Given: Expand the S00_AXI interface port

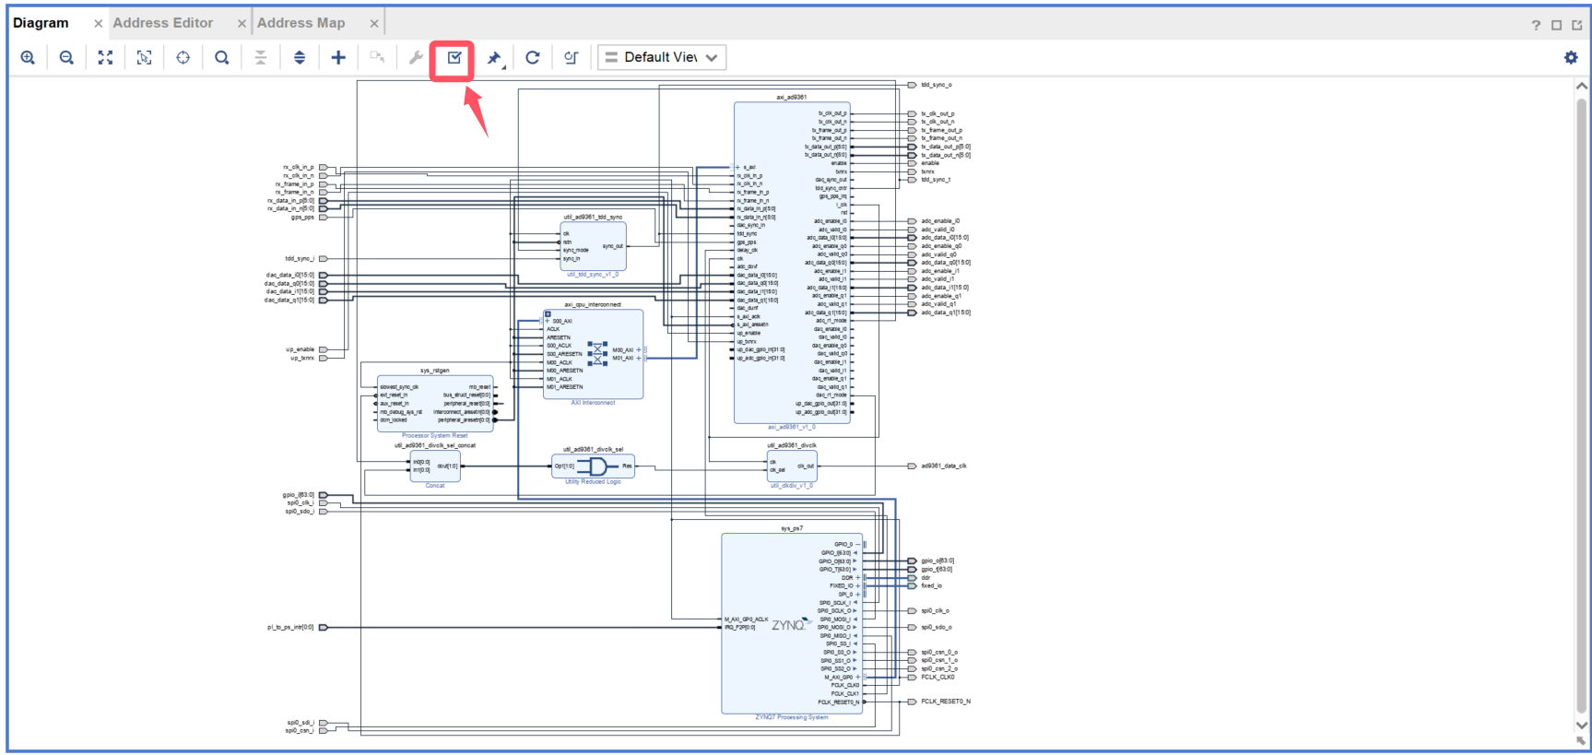Looking at the screenshot, I should pyautogui.click(x=548, y=321).
